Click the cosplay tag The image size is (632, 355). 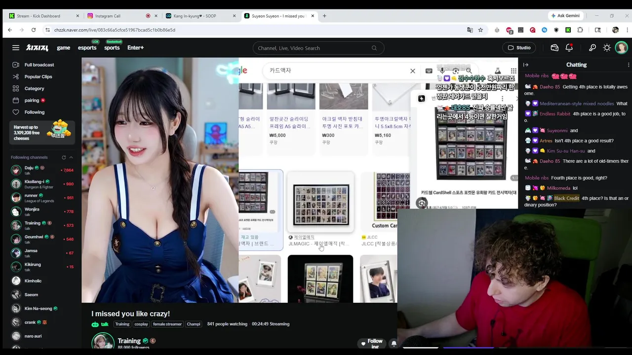pyautogui.click(x=141, y=324)
